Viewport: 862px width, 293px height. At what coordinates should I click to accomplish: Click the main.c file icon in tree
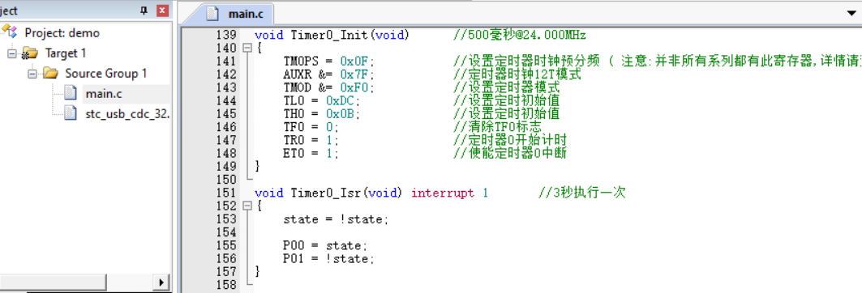click(71, 94)
